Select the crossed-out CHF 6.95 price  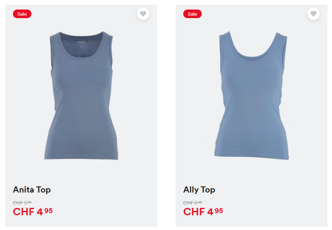[x=192, y=203]
